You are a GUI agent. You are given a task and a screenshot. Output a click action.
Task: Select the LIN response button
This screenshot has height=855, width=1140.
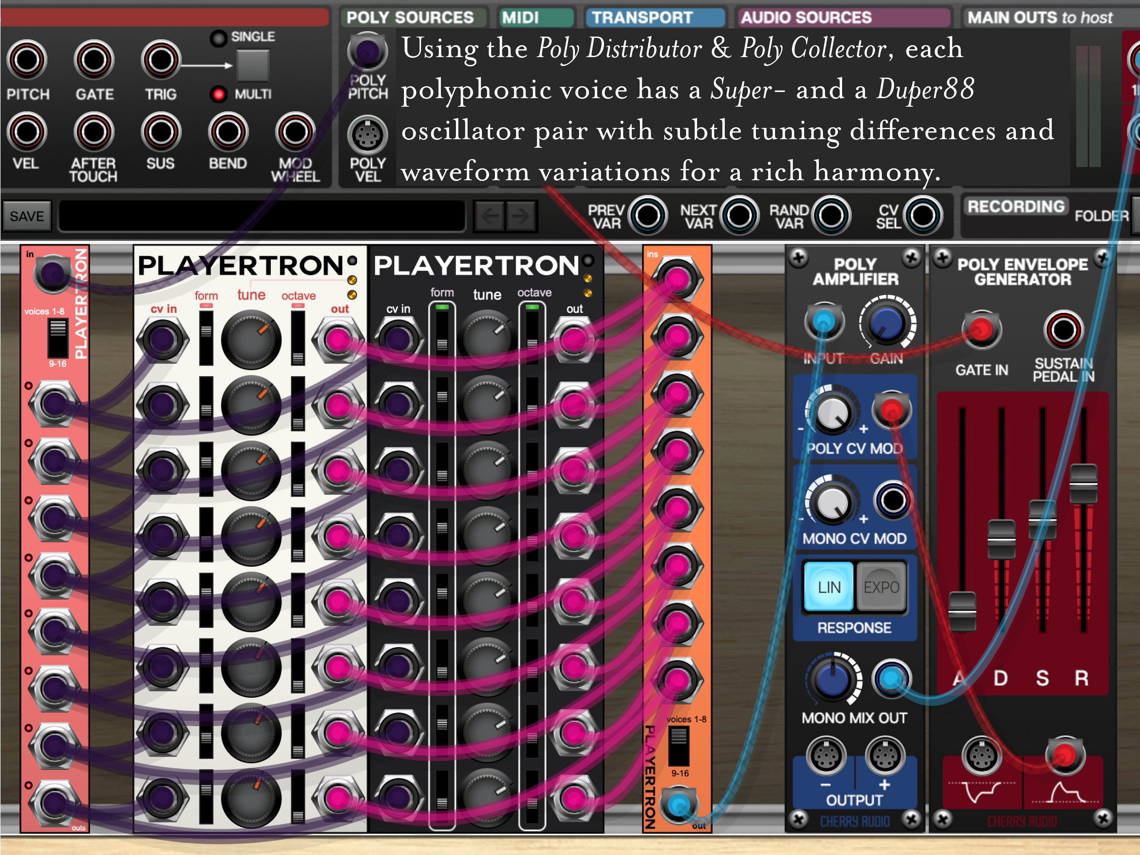829,587
